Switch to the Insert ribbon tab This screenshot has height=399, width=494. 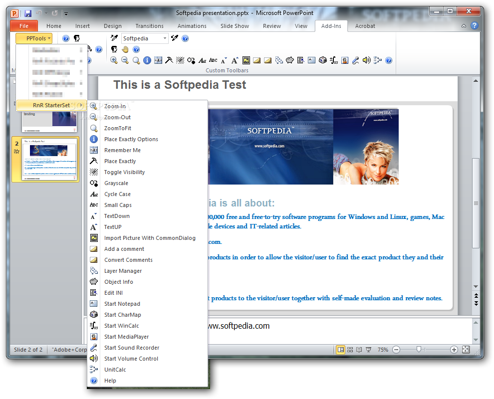point(82,26)
